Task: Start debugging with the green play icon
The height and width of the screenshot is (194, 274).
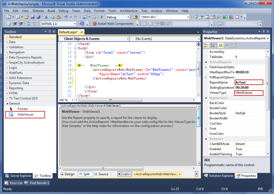Action: 102,17
